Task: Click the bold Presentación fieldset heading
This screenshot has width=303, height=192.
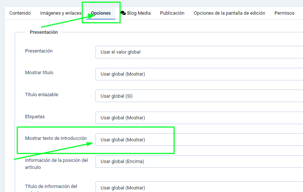Action: [x=44, y=32]
